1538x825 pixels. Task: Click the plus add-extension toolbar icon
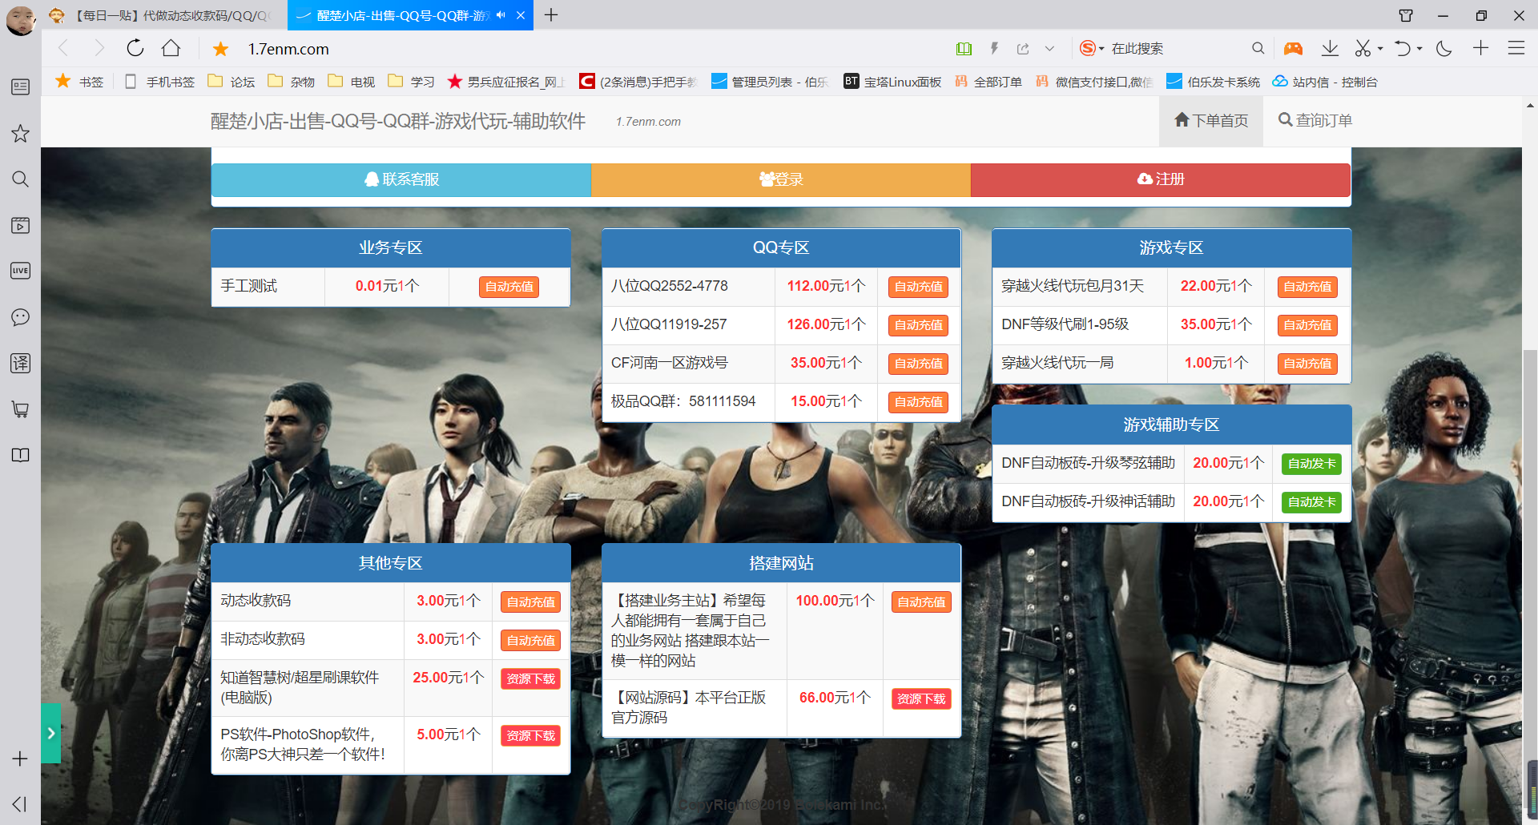point(1480,48)
